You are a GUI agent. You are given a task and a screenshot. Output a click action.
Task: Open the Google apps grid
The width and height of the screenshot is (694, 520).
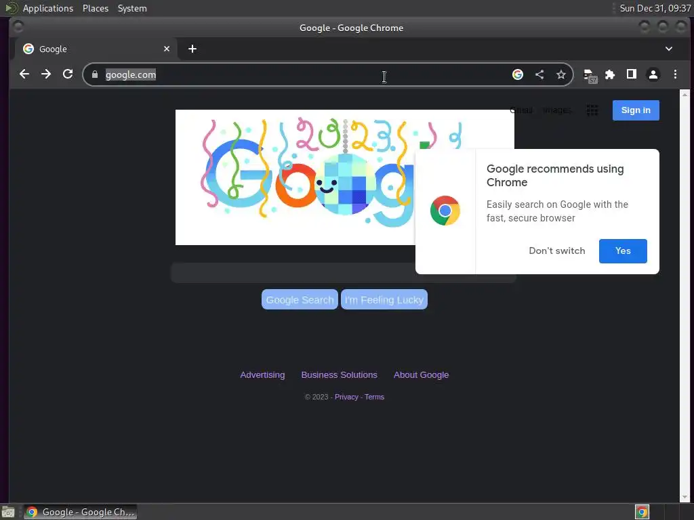[x=592, y=110]
